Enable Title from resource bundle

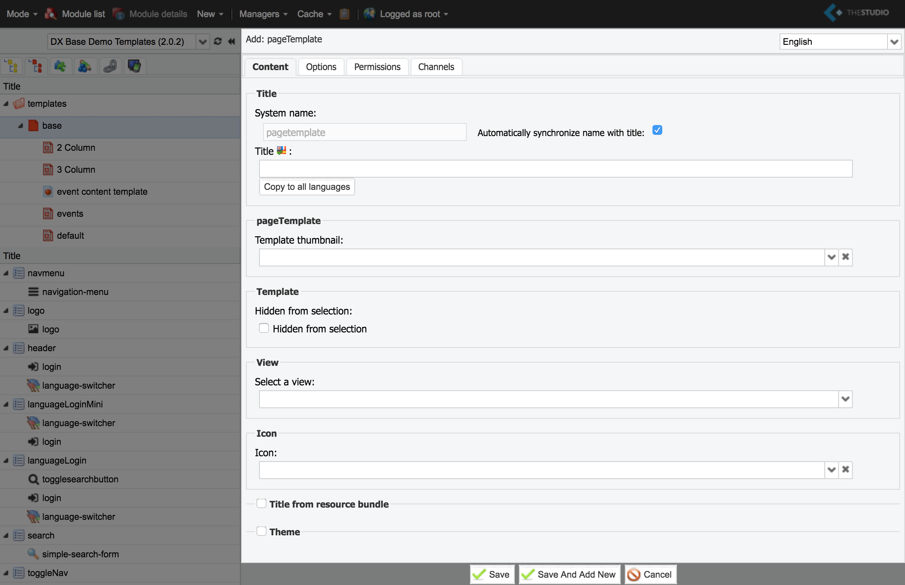[261, 504]
